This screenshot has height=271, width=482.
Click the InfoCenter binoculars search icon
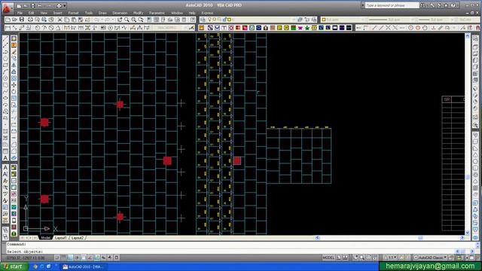pos(423,5)
